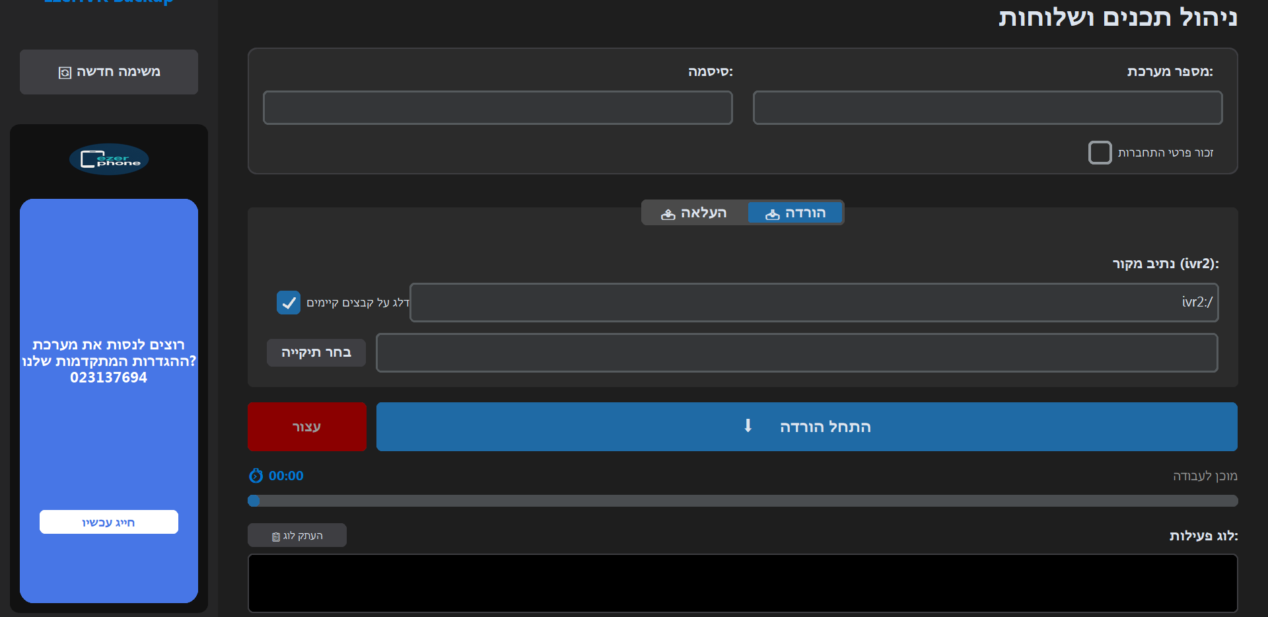Click the חייג עכשיו button in the banner
1268x617 pixels.
(x=109, y=522)
